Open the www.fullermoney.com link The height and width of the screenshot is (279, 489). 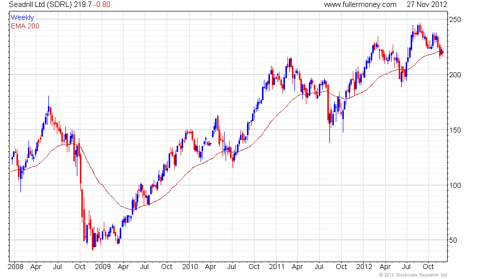(360, 4)
